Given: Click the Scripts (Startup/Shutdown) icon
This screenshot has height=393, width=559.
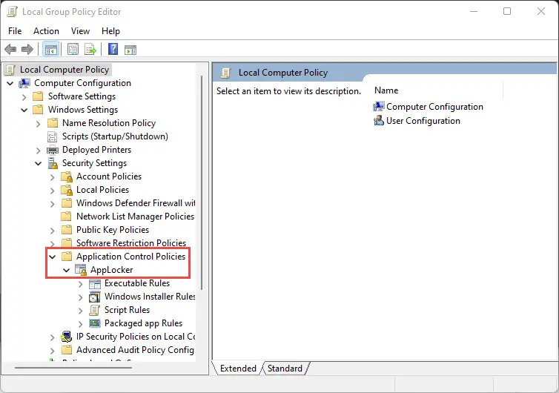Looking at the screenshot, I should 53,136.
